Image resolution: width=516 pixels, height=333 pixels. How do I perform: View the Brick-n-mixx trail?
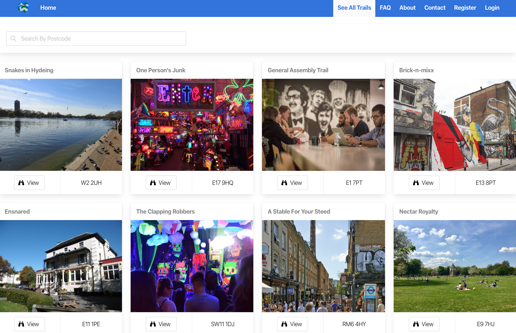pyautogui.click(x=424, y=183)
